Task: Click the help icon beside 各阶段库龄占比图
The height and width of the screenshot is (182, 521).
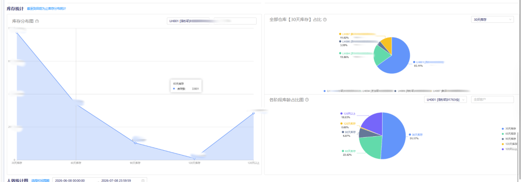Action: coord(307,100)
